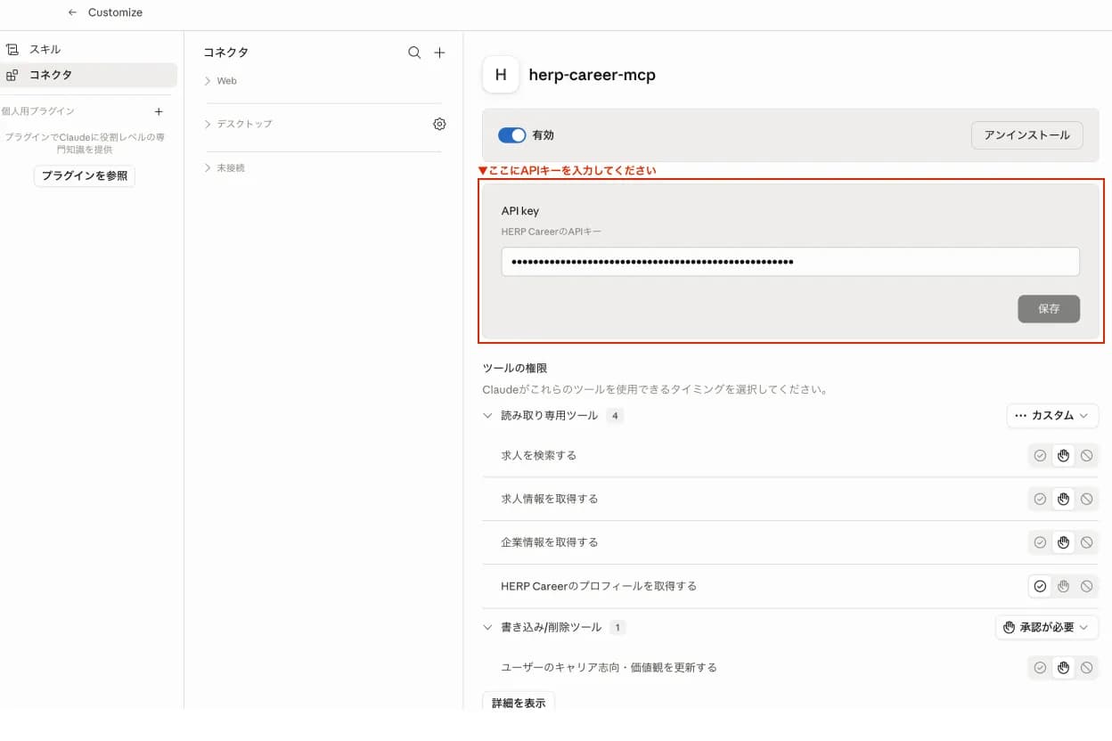The width and height of the screenshot is (1112, 741).
Task: Click the herp-career-mcp title
Action: pyautogui.click(x=592, y=75)
